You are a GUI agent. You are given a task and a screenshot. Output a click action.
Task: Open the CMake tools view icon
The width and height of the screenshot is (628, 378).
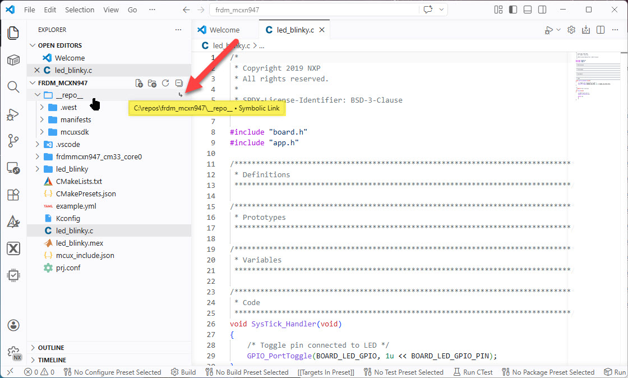point(13,222)
